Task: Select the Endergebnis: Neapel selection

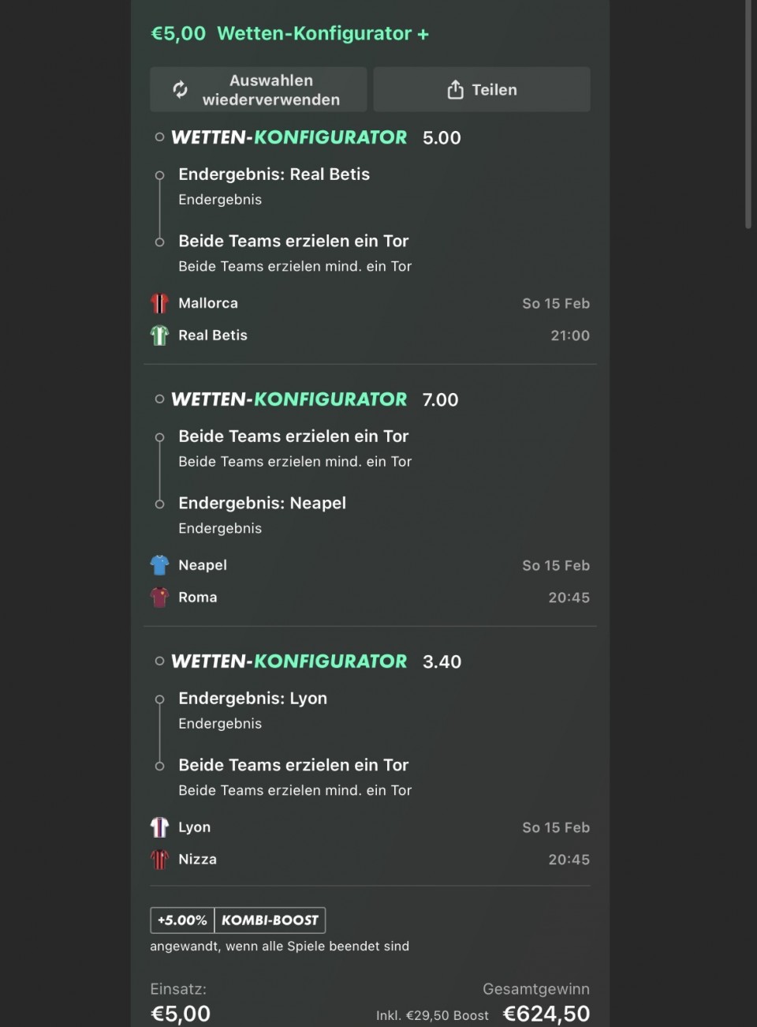Action: 262,504
